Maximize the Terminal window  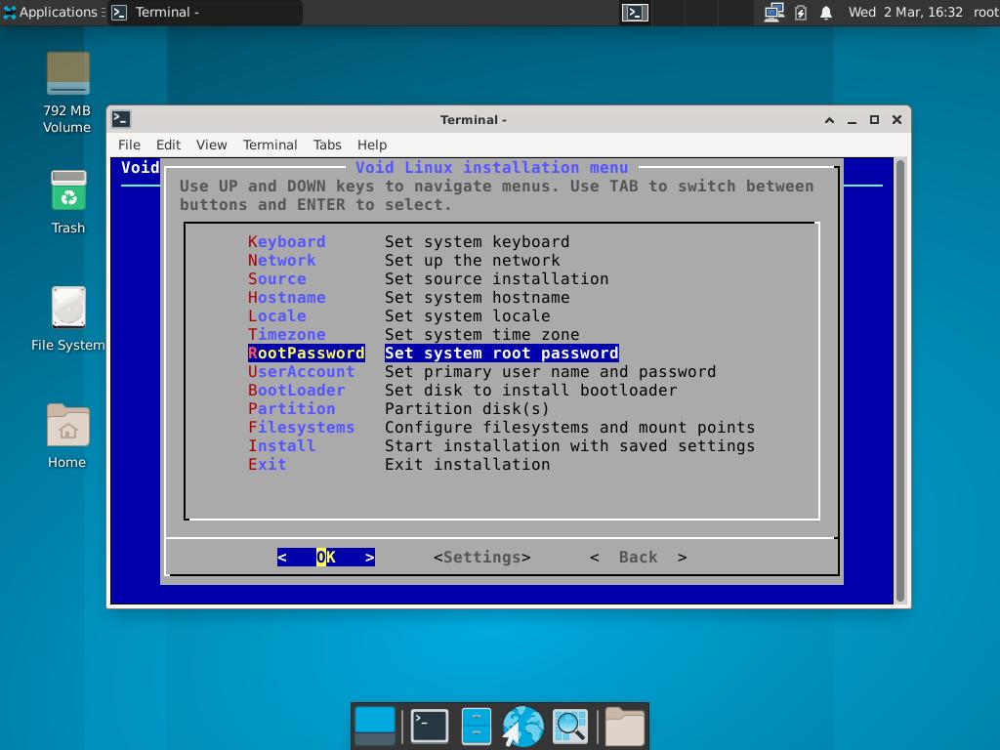[x=874, y=120]
